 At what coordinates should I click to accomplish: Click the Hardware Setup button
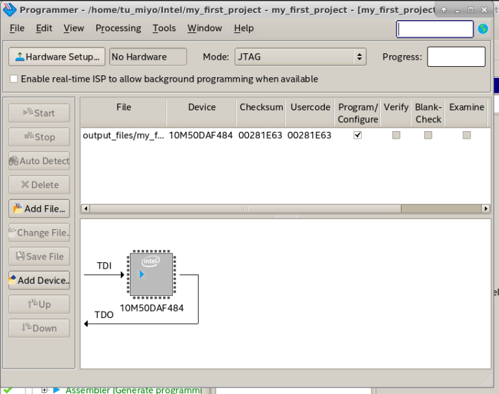(x=57, y=57)
